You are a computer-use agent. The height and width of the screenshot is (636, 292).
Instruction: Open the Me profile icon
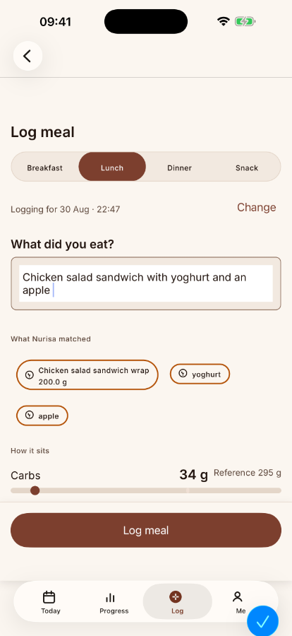coord(237,596)
